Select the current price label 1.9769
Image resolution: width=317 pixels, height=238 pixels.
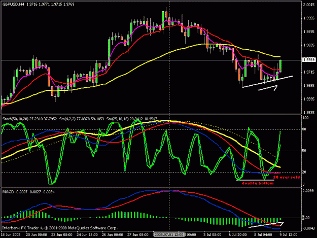[x=309, y=60]
